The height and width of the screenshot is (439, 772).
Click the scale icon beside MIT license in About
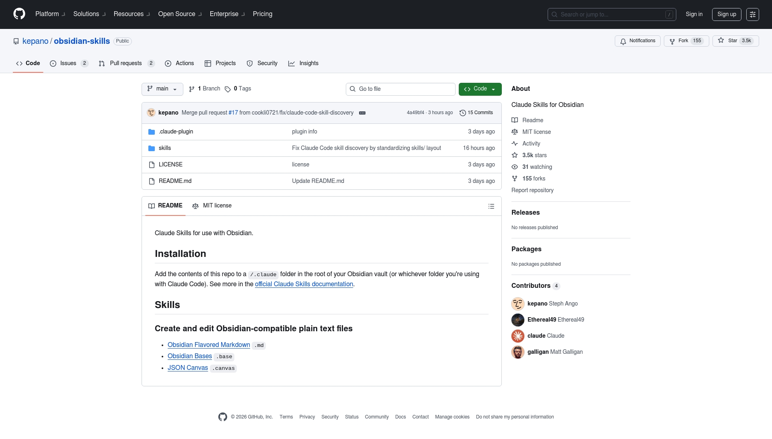click(515, 132)
